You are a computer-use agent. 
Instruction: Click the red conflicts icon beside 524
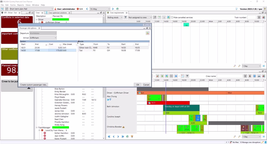pyautogui.click(x=78, y=9)
